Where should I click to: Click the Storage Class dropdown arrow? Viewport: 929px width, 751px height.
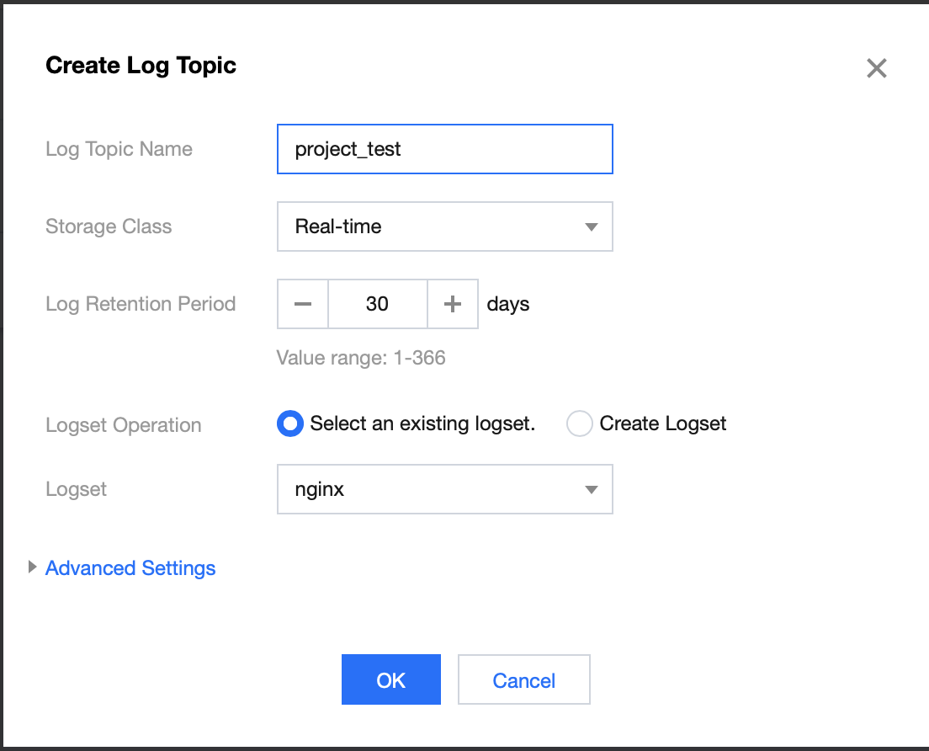click(x=591, y=226)
